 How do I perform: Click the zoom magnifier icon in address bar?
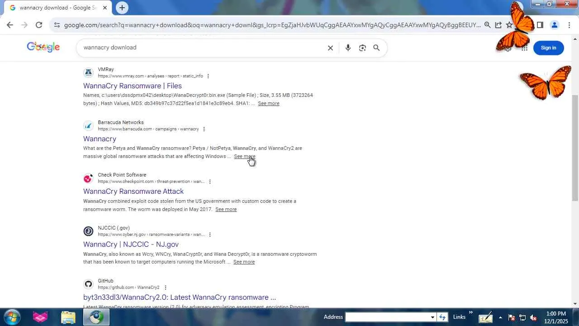(487, 25)
